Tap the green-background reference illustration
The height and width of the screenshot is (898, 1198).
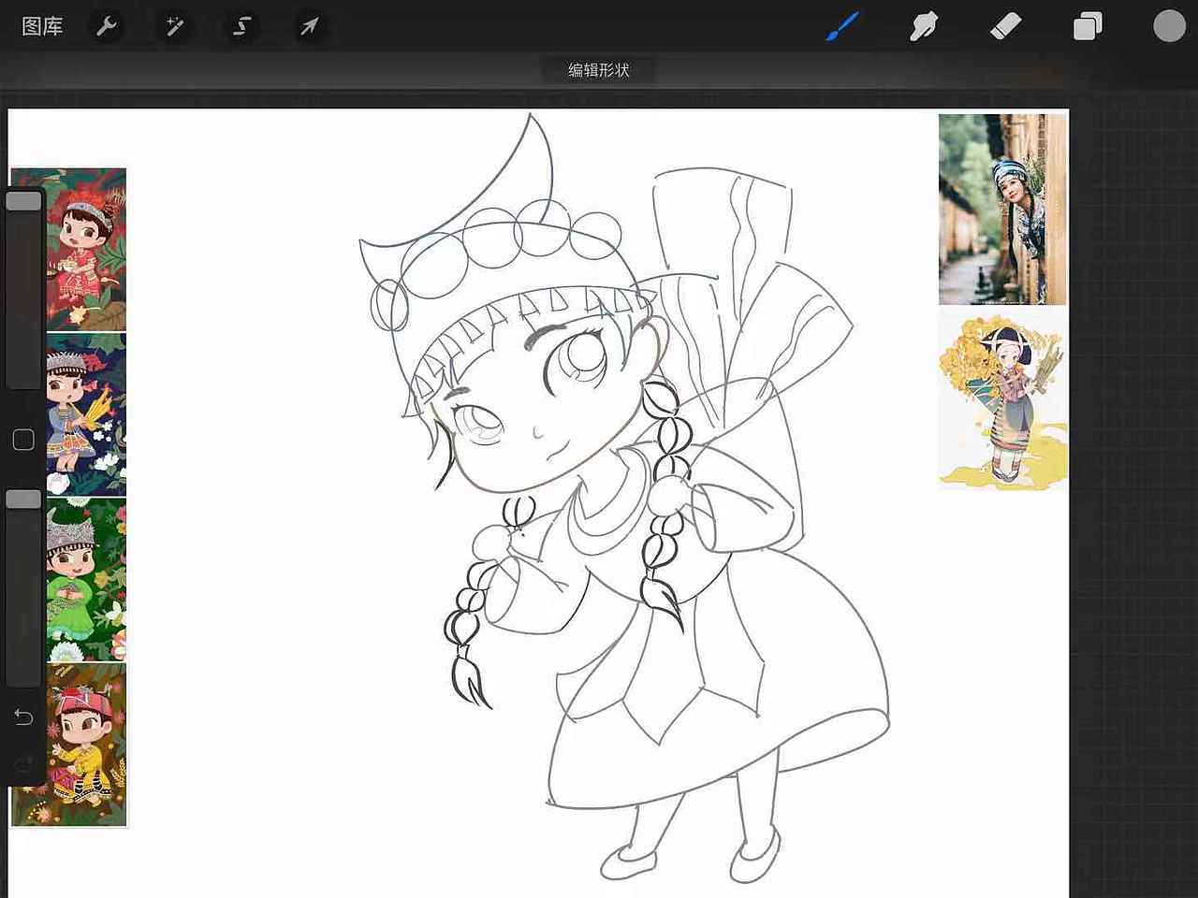[x=86, y=580]
